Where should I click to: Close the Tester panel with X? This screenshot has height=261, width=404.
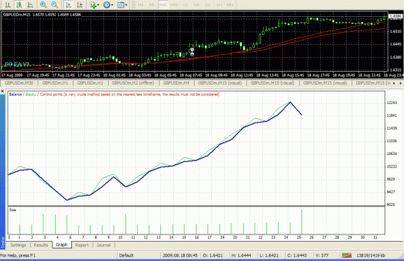pyautogui.click(x=3, y=91)
